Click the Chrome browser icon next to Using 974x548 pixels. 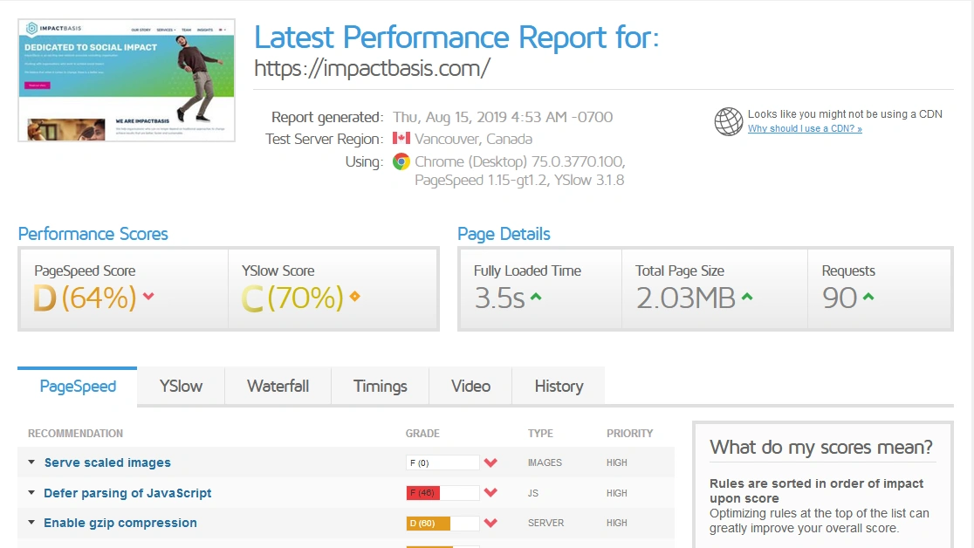[402, 161]
